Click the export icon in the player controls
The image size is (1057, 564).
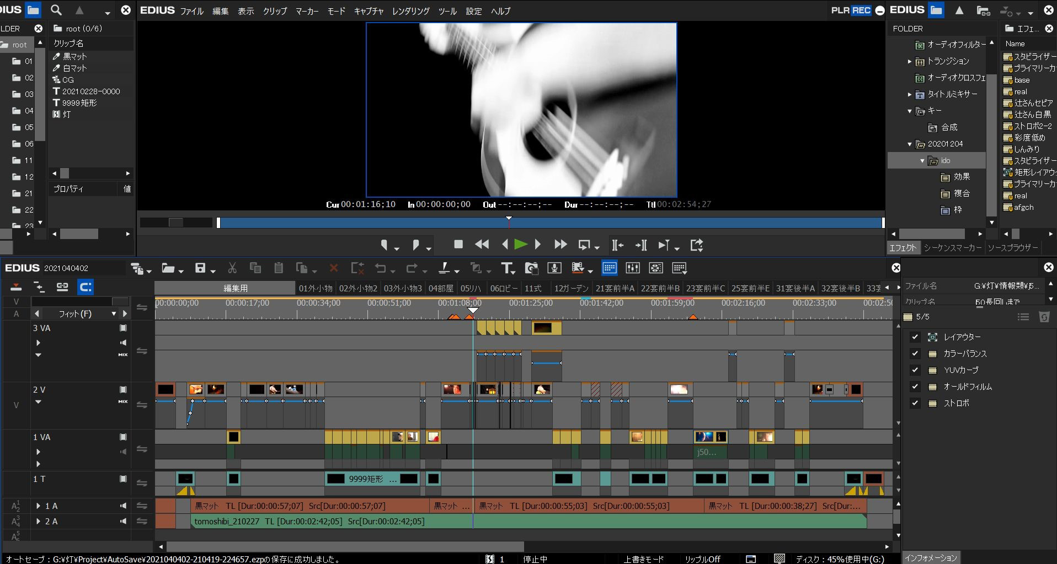[x=697, y=245]
